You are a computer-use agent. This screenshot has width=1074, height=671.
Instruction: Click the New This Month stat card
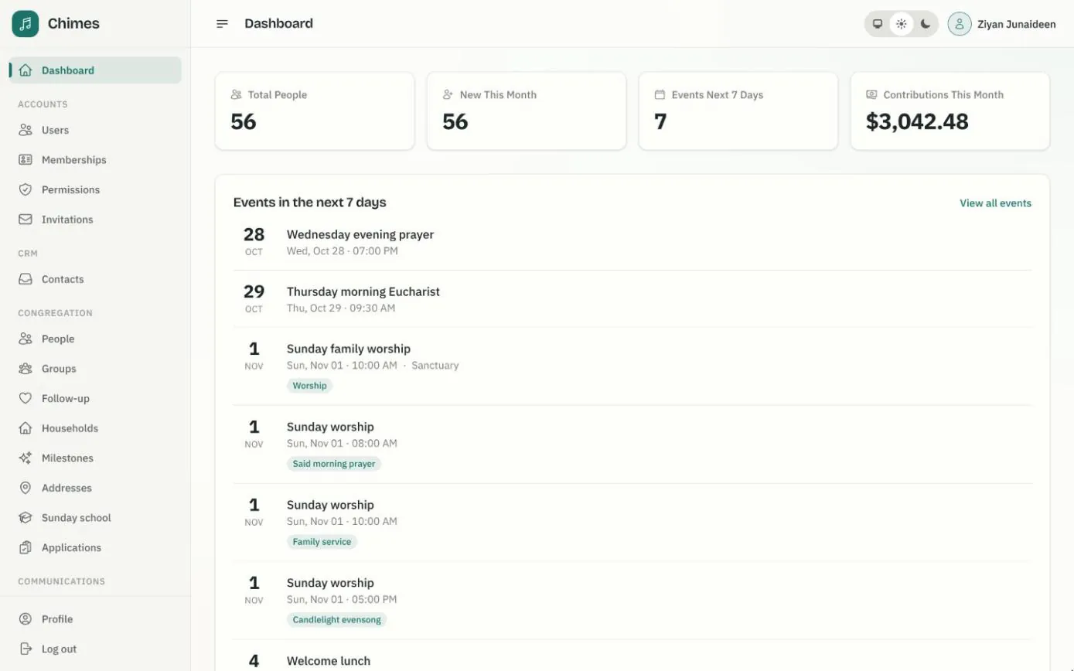pos(527,111)
